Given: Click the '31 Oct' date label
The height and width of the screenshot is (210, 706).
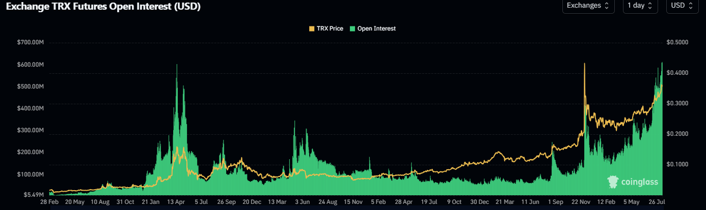Looking at the screenshot, I should [x=125, y=202].
